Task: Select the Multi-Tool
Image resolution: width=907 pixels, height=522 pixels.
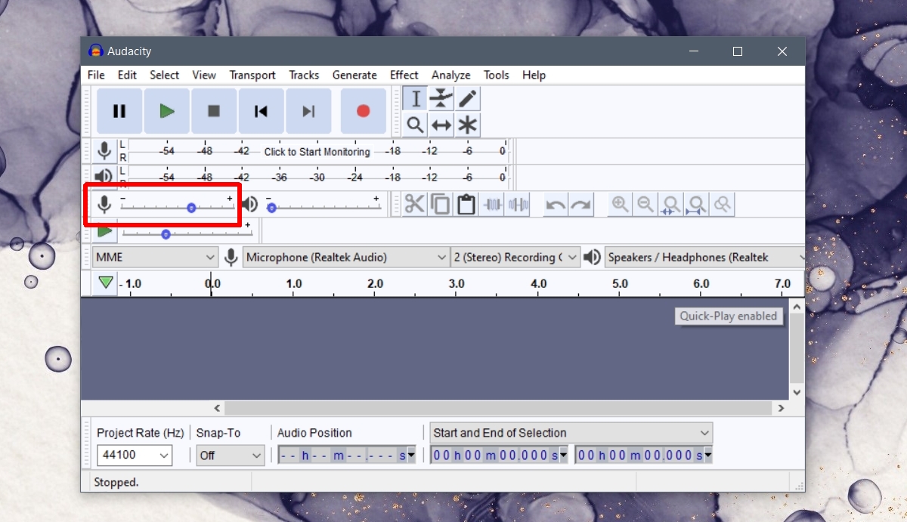Action: (x=467, y=125)
